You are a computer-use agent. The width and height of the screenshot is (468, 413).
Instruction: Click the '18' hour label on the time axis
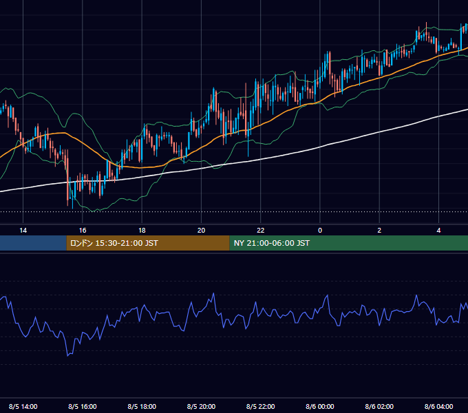point(142,231)
